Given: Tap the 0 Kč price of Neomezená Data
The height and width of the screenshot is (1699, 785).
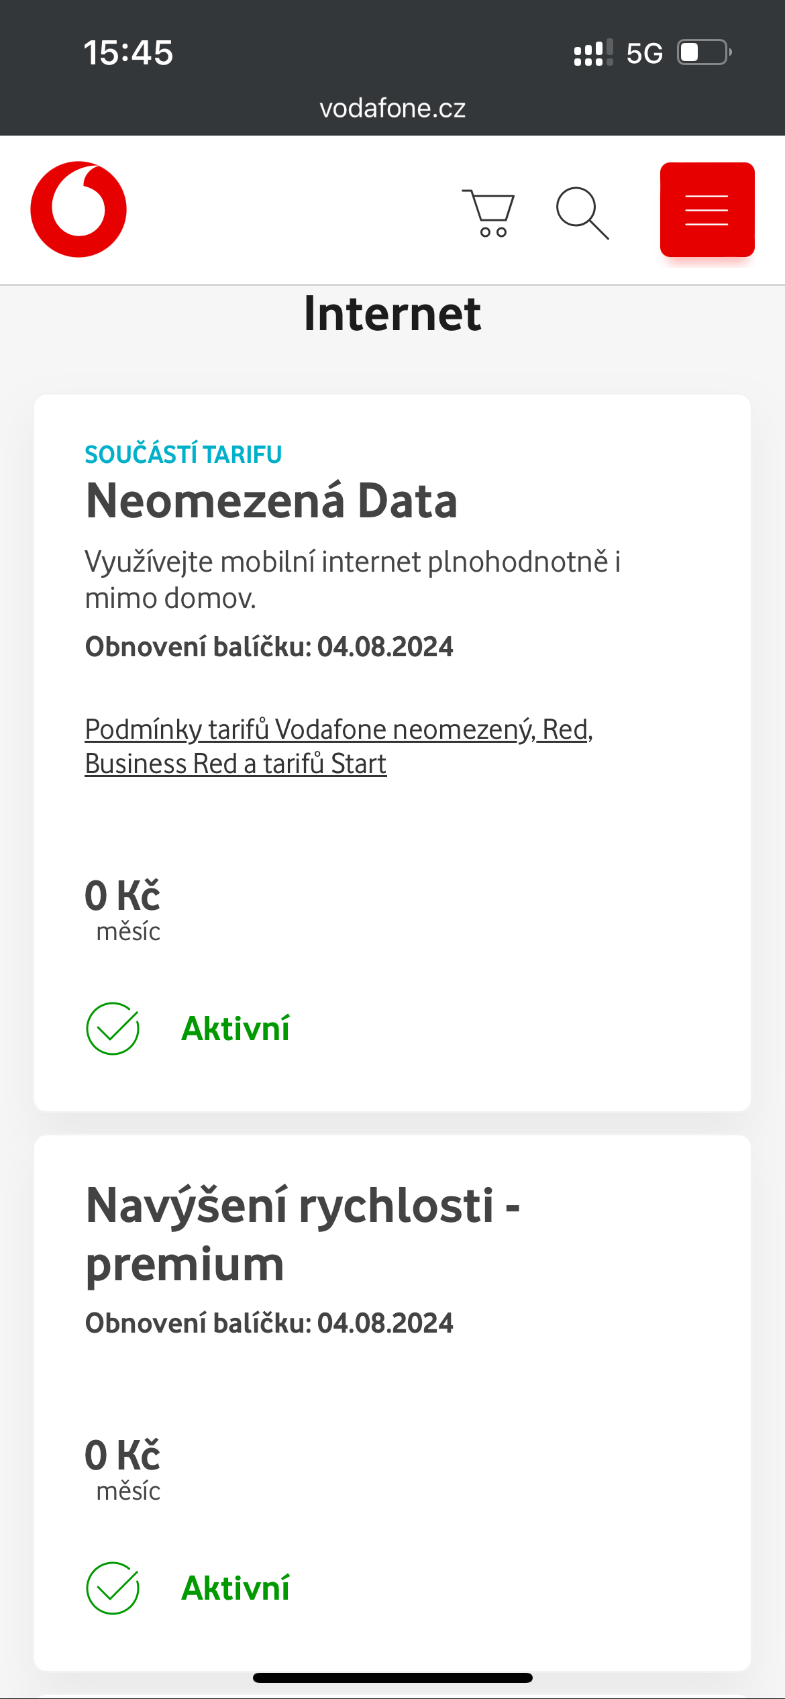Looking at the screenshot, I should [x=123, y=896].
